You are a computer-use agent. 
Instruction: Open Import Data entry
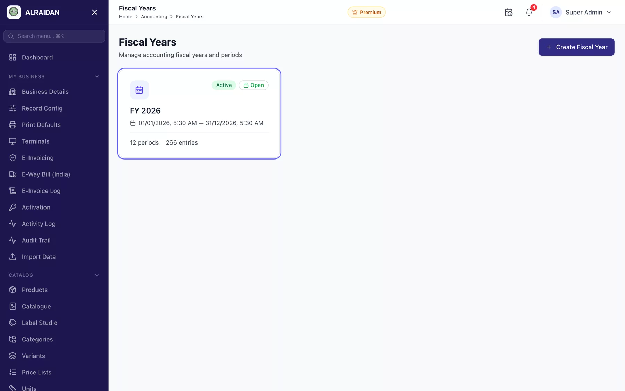click(54, 257)
